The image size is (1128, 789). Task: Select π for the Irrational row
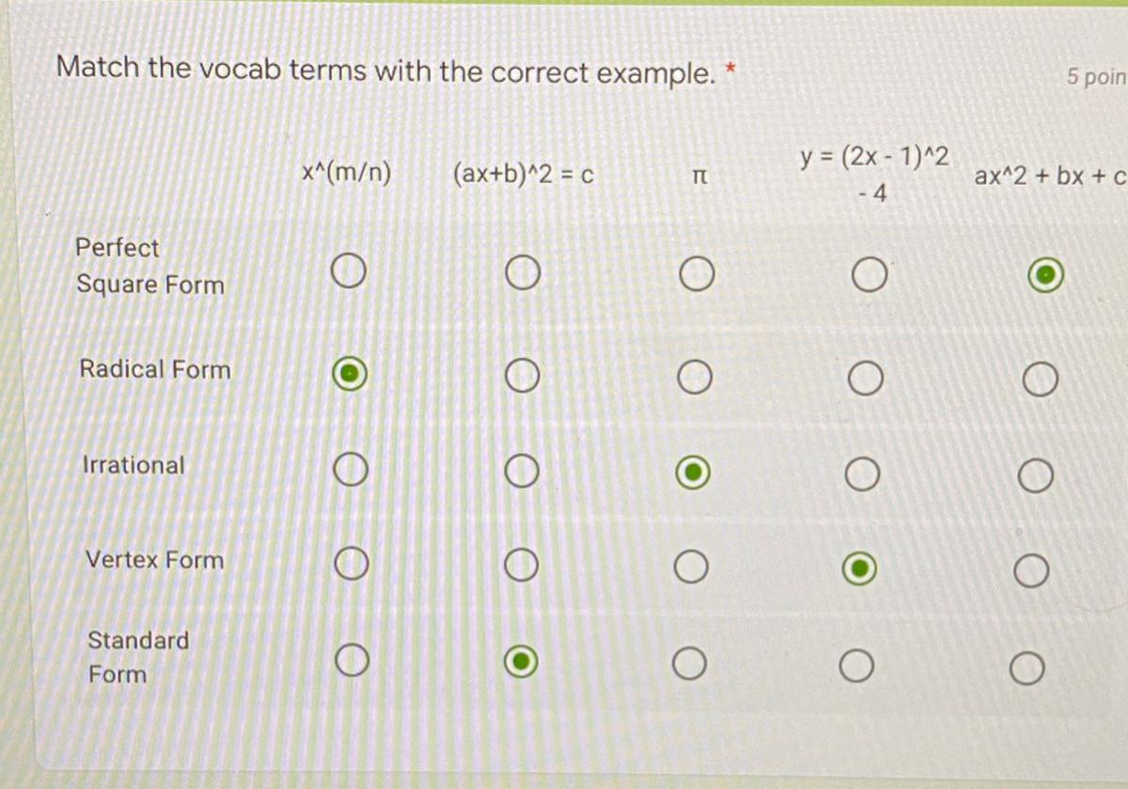694,473
